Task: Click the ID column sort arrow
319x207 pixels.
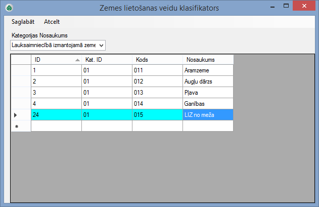Action: click(77, 60)
